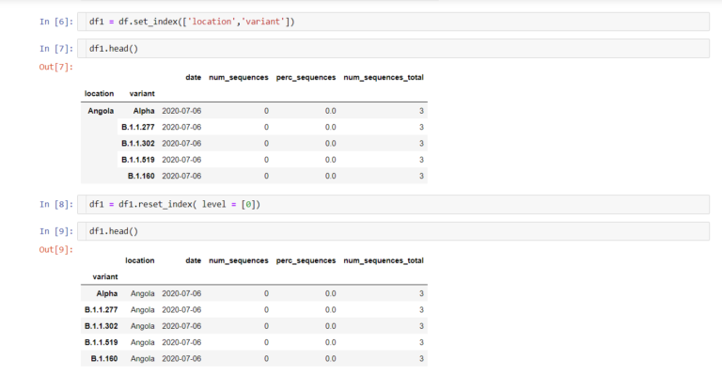
Task: Click the In [7] prompt label
Action: pyautogui.click(x=56, y=48)
